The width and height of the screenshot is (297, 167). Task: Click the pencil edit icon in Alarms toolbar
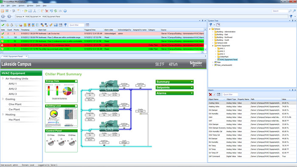click(x=51, y=25)
